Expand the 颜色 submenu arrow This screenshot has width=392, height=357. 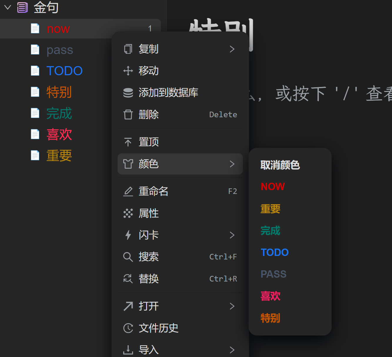point(232,164)
